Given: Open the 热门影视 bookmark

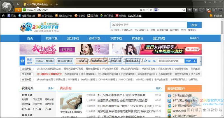Looking at the screenshot, I should [x=107, y=16].
